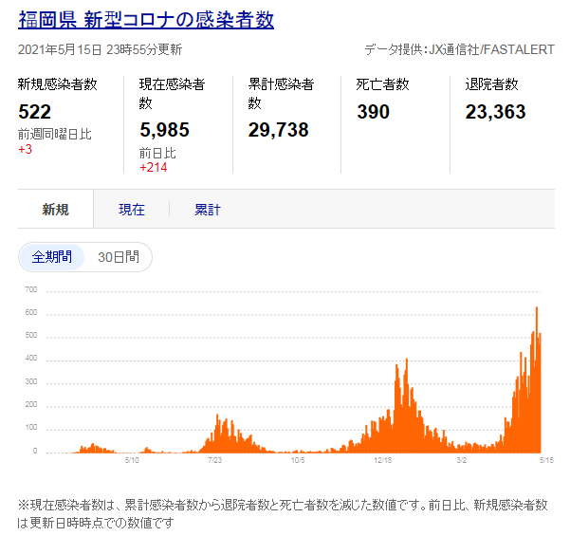Click the 10/5 date on chart axis

(x=298, y=460)
